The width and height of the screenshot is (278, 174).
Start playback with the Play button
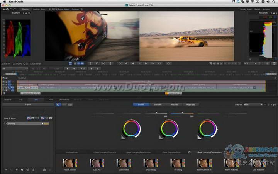[146, 63]
